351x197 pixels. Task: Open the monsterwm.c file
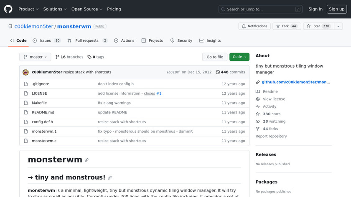pos(44,141)
